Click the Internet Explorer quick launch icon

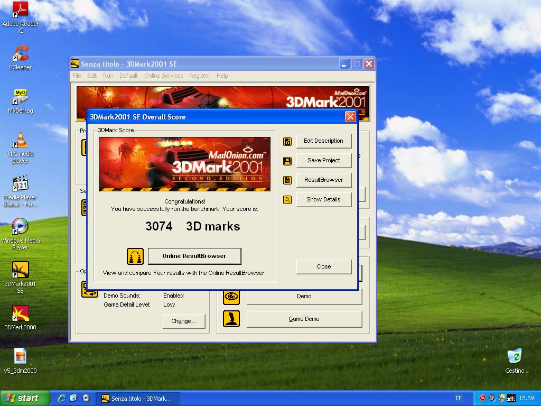[62, 398]
